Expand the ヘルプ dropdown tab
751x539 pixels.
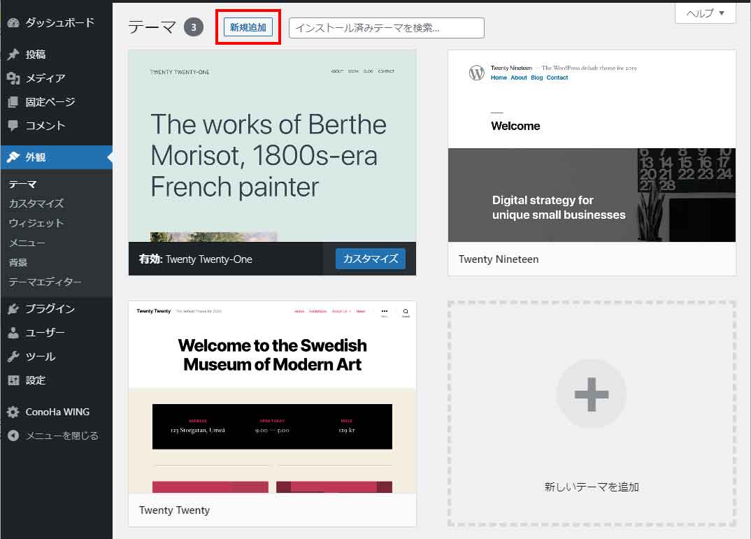(x=705, y=13)
